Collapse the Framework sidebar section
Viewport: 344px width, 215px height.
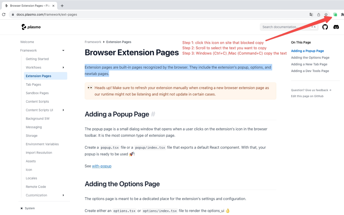[x=63, y=51]
